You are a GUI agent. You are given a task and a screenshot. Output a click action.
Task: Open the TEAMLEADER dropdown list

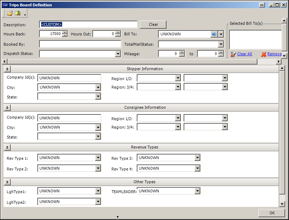click(x=197, y=191)
